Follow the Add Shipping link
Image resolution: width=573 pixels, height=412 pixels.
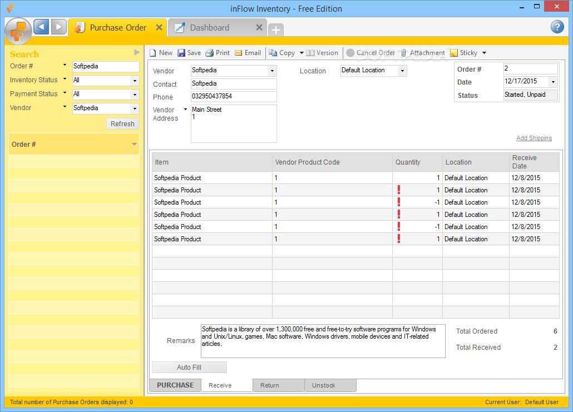pos(534,138)
